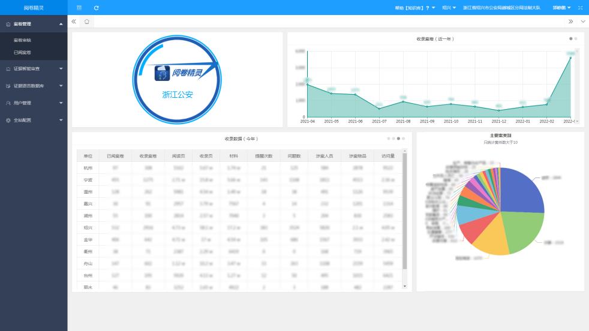This screenshot has height=331, width=589.
Task: Expand the 全站配置 menu arrow
Action: click(x=61, y=120)
